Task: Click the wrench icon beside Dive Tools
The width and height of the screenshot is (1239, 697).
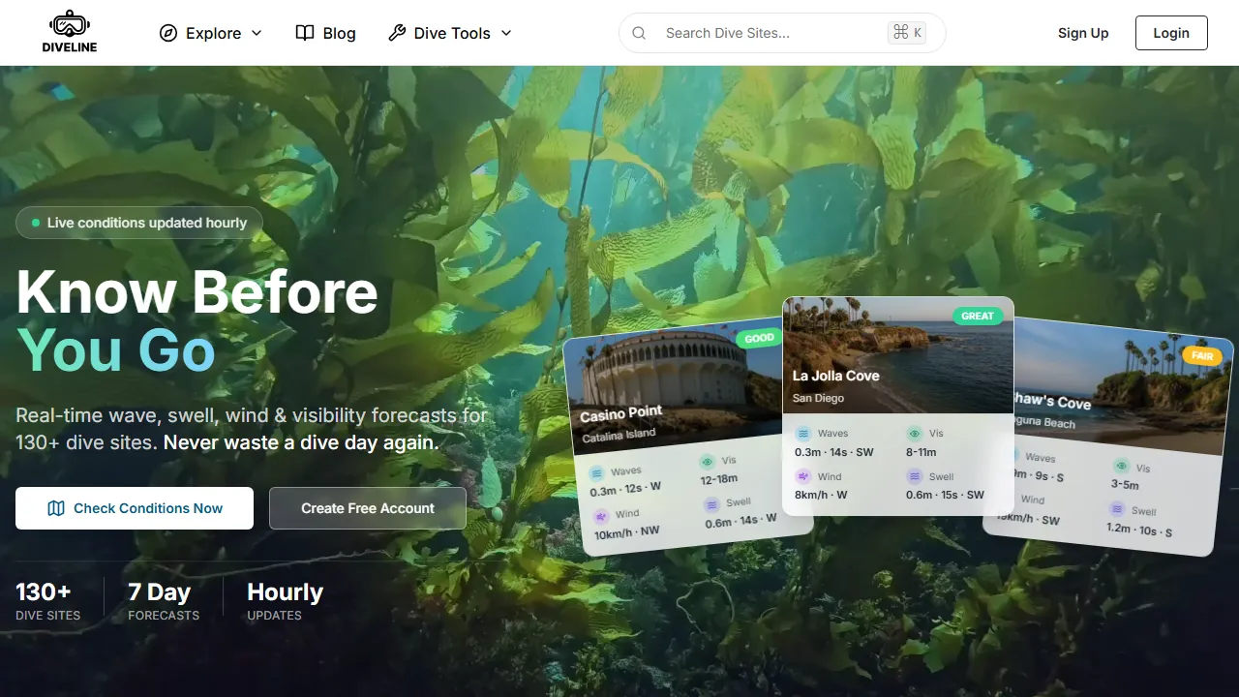Action: (x=396, y=32)
